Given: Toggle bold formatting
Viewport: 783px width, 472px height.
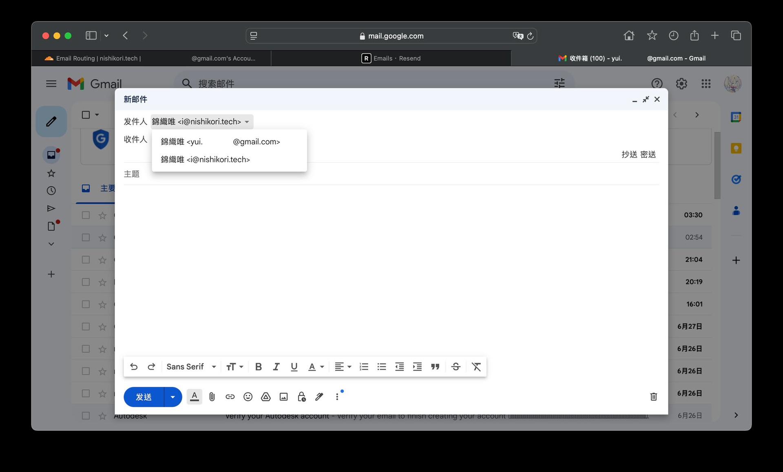Looking at the screenshot, I should (258, 366).
